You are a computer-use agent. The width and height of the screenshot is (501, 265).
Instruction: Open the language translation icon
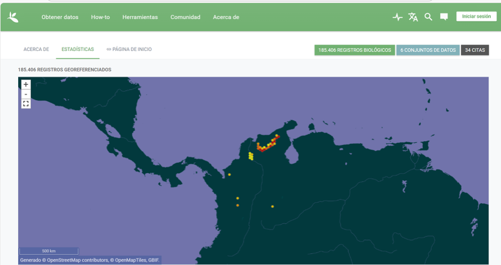click(x=413, y=17)
